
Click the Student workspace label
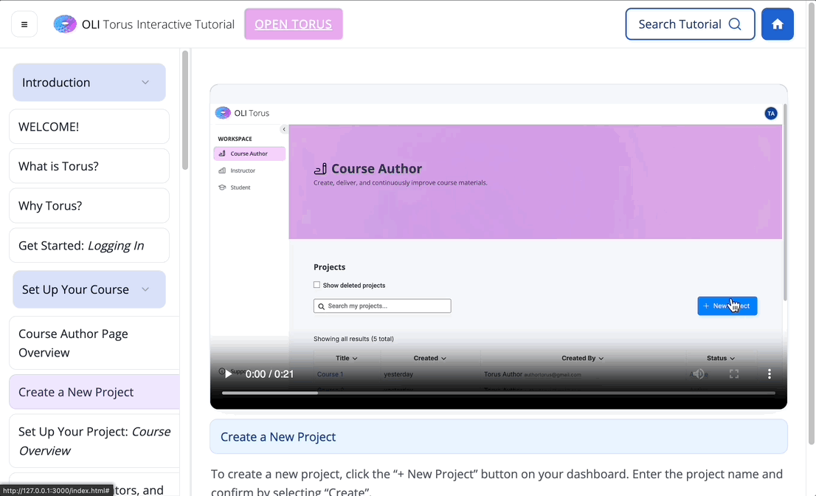241,187
